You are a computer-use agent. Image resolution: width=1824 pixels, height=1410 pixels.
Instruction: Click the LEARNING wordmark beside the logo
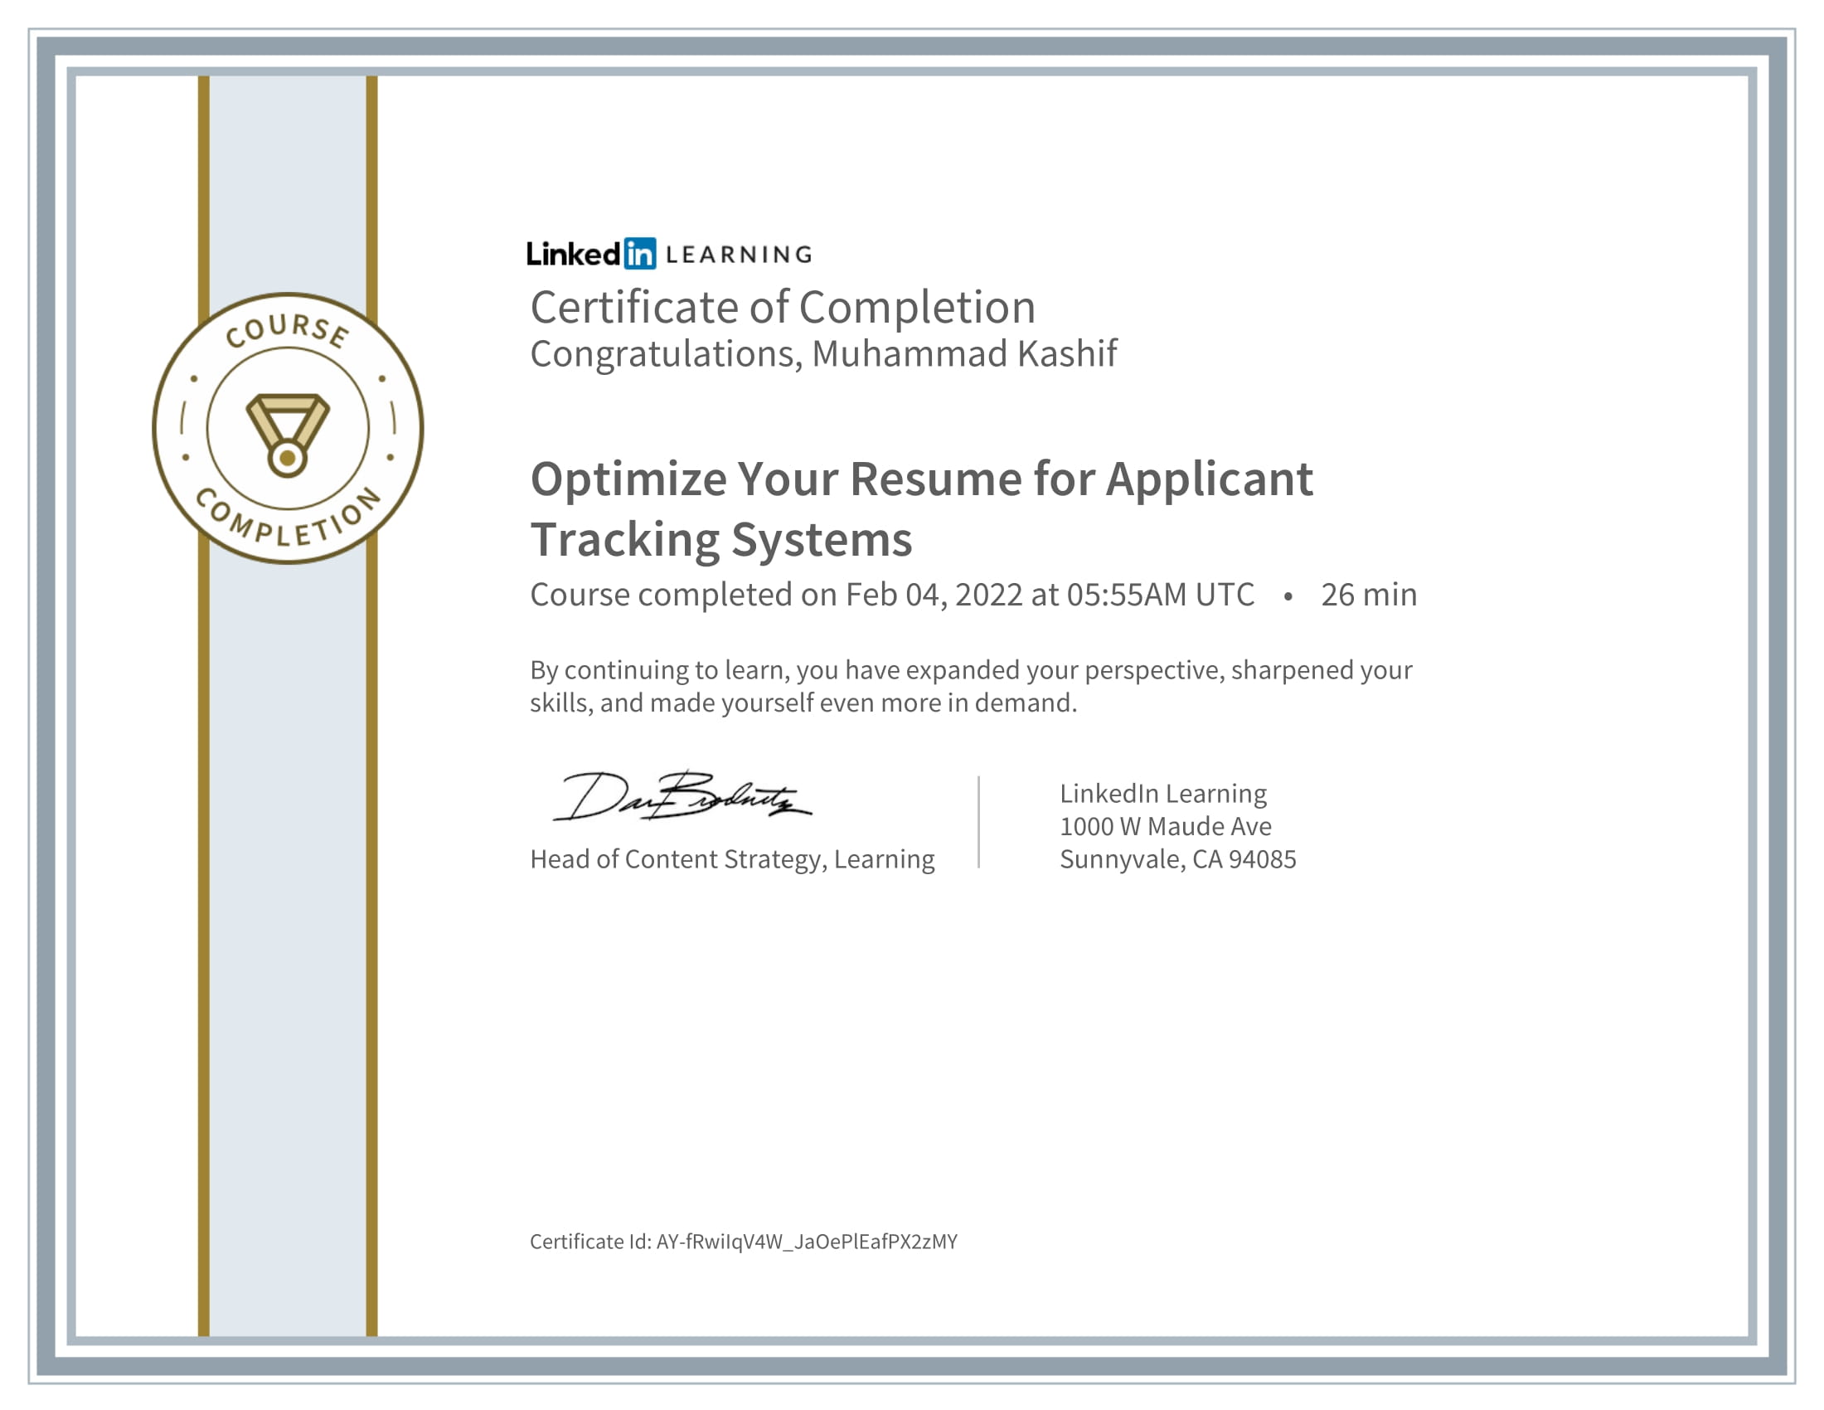[x=739, y=255]
